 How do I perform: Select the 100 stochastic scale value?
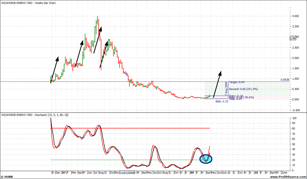[295, 118]
